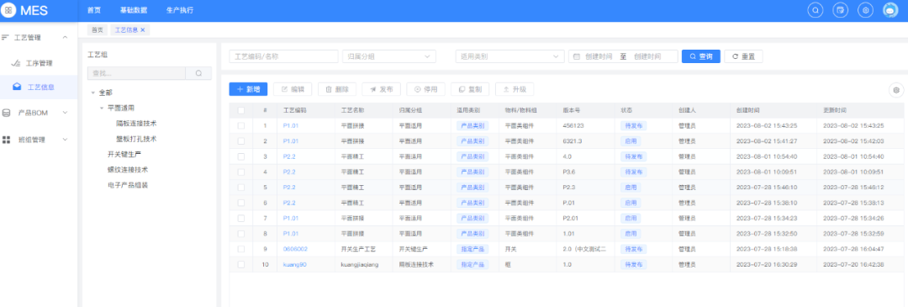Open the 适用类别 dropdown
Image resolution: width=908 pixels, height=307 pixels.
(x=509, y=56)
